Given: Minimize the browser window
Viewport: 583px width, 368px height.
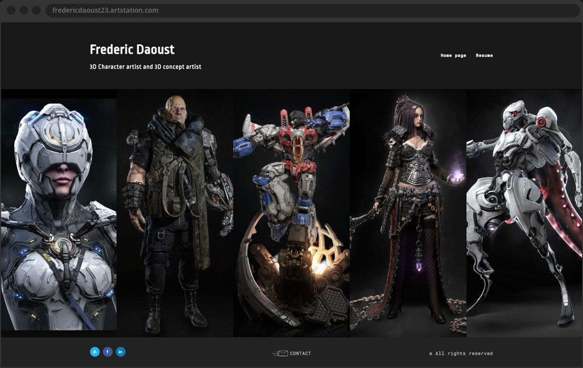Looking at the screenshot, I should click(x=24, y=10).
